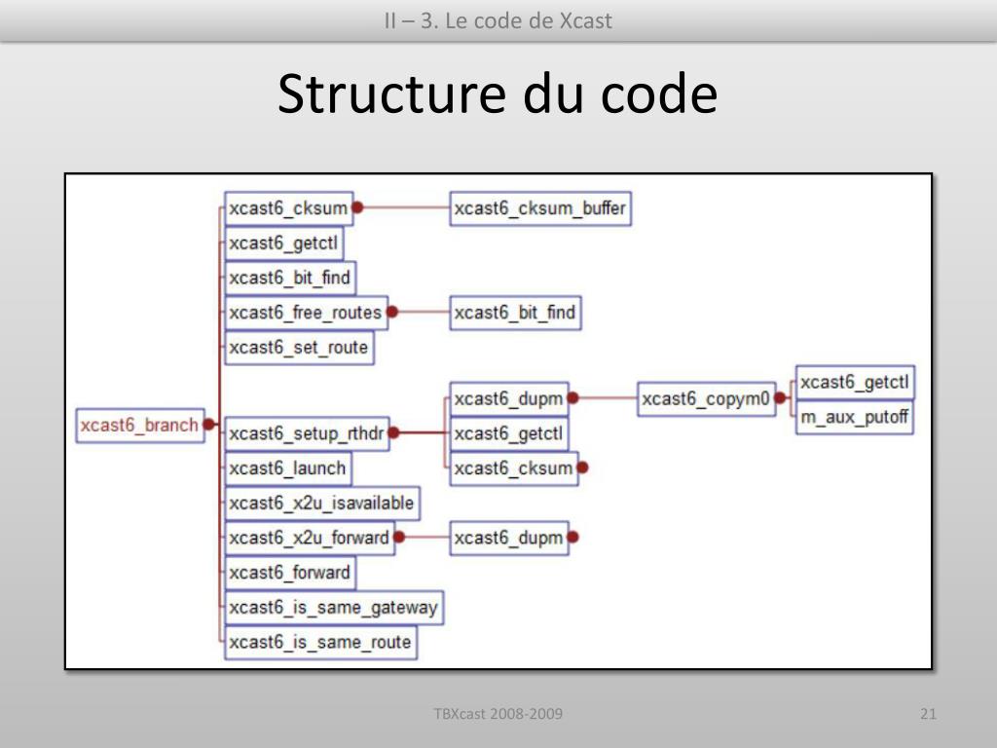
Task: Select the xcast6_forward node
Action: [x=290, y=573]
